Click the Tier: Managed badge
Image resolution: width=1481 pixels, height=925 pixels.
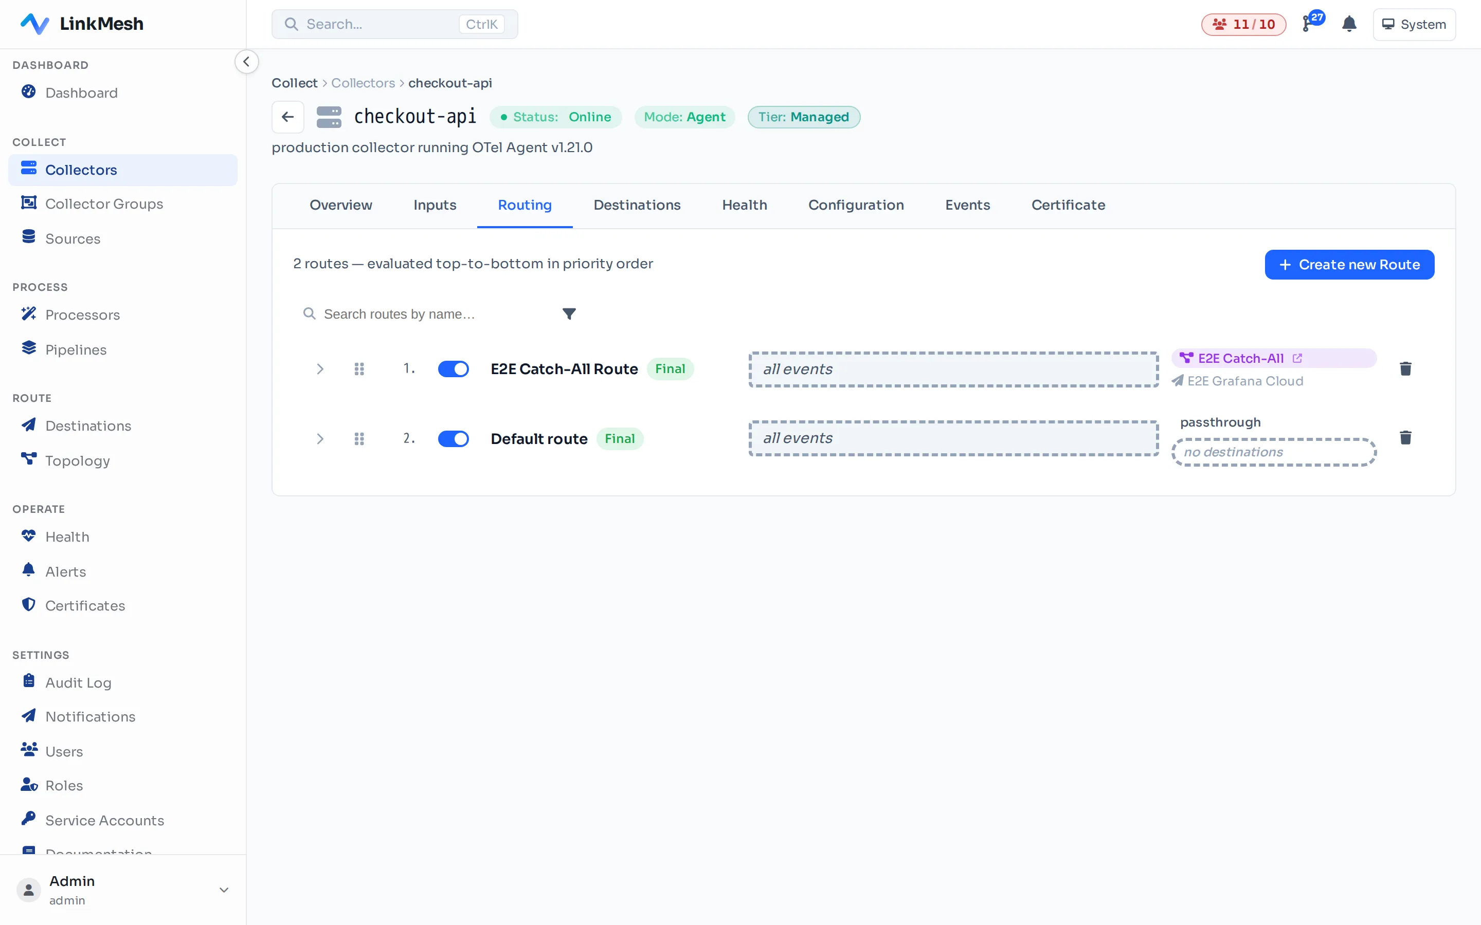click(804, 117)
